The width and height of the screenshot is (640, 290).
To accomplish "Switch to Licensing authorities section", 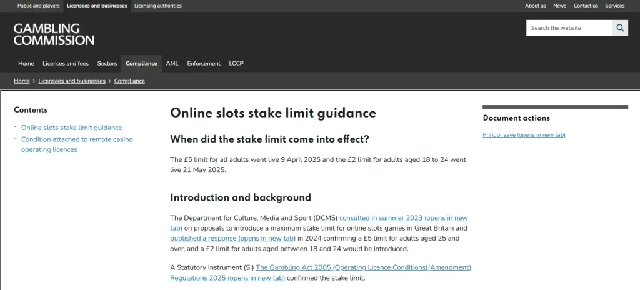I will [x=158, y=6].
